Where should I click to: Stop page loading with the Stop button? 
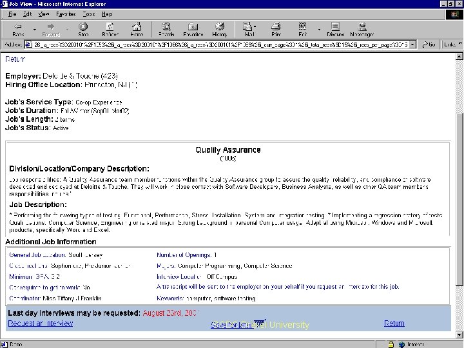coord(83,30)
